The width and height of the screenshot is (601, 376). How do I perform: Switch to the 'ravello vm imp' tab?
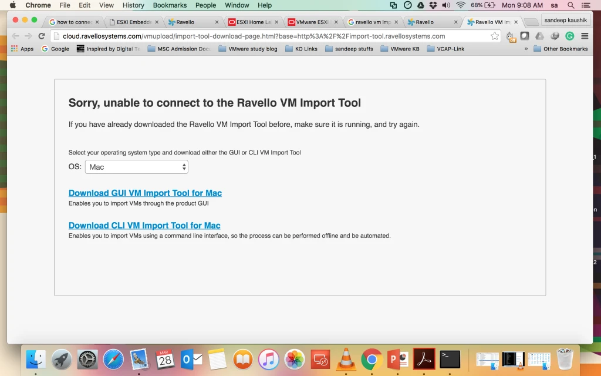[373, 22]
